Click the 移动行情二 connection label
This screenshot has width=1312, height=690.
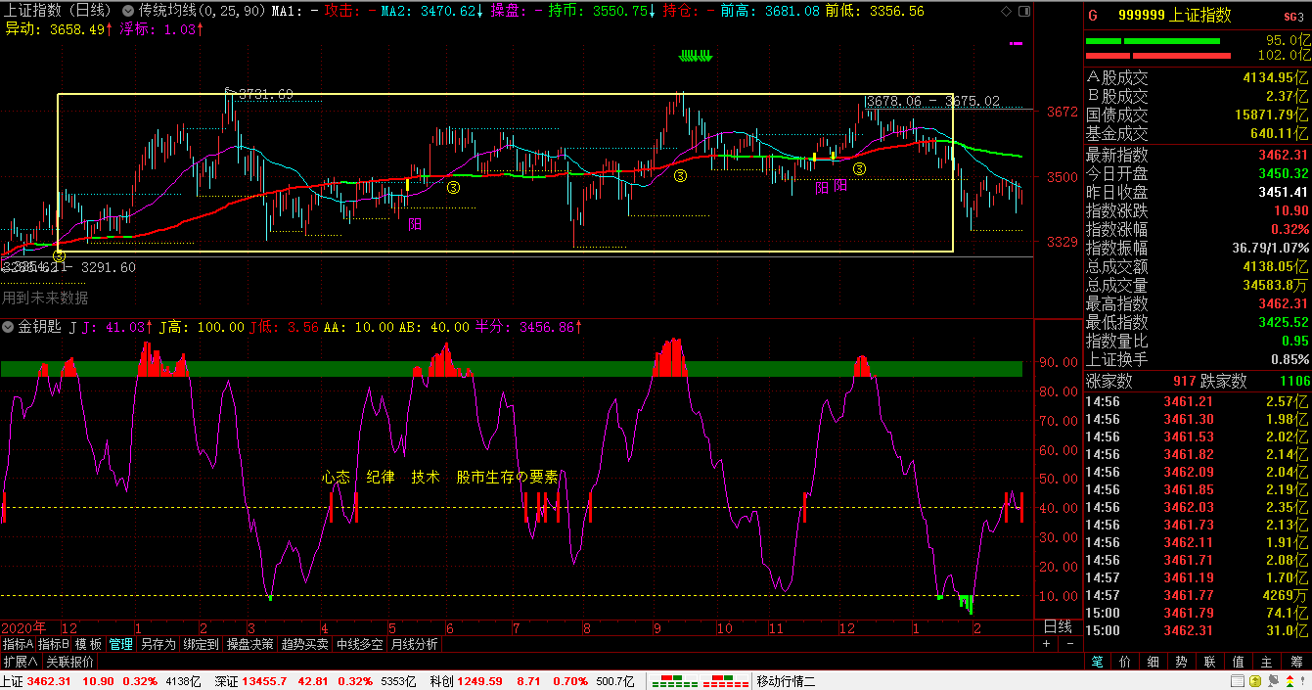(x=786, y=681)
